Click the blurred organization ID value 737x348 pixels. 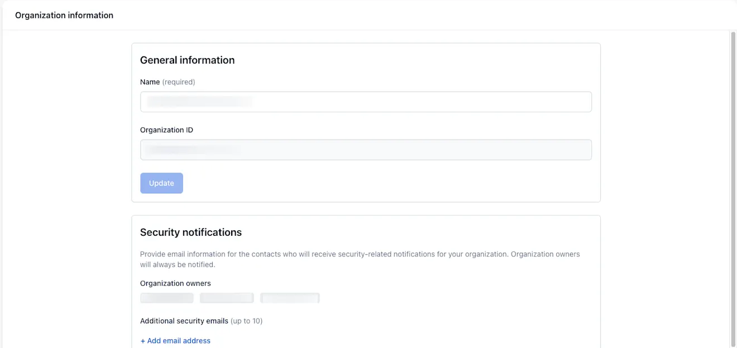pyautogui.click(x=193, y=150)
